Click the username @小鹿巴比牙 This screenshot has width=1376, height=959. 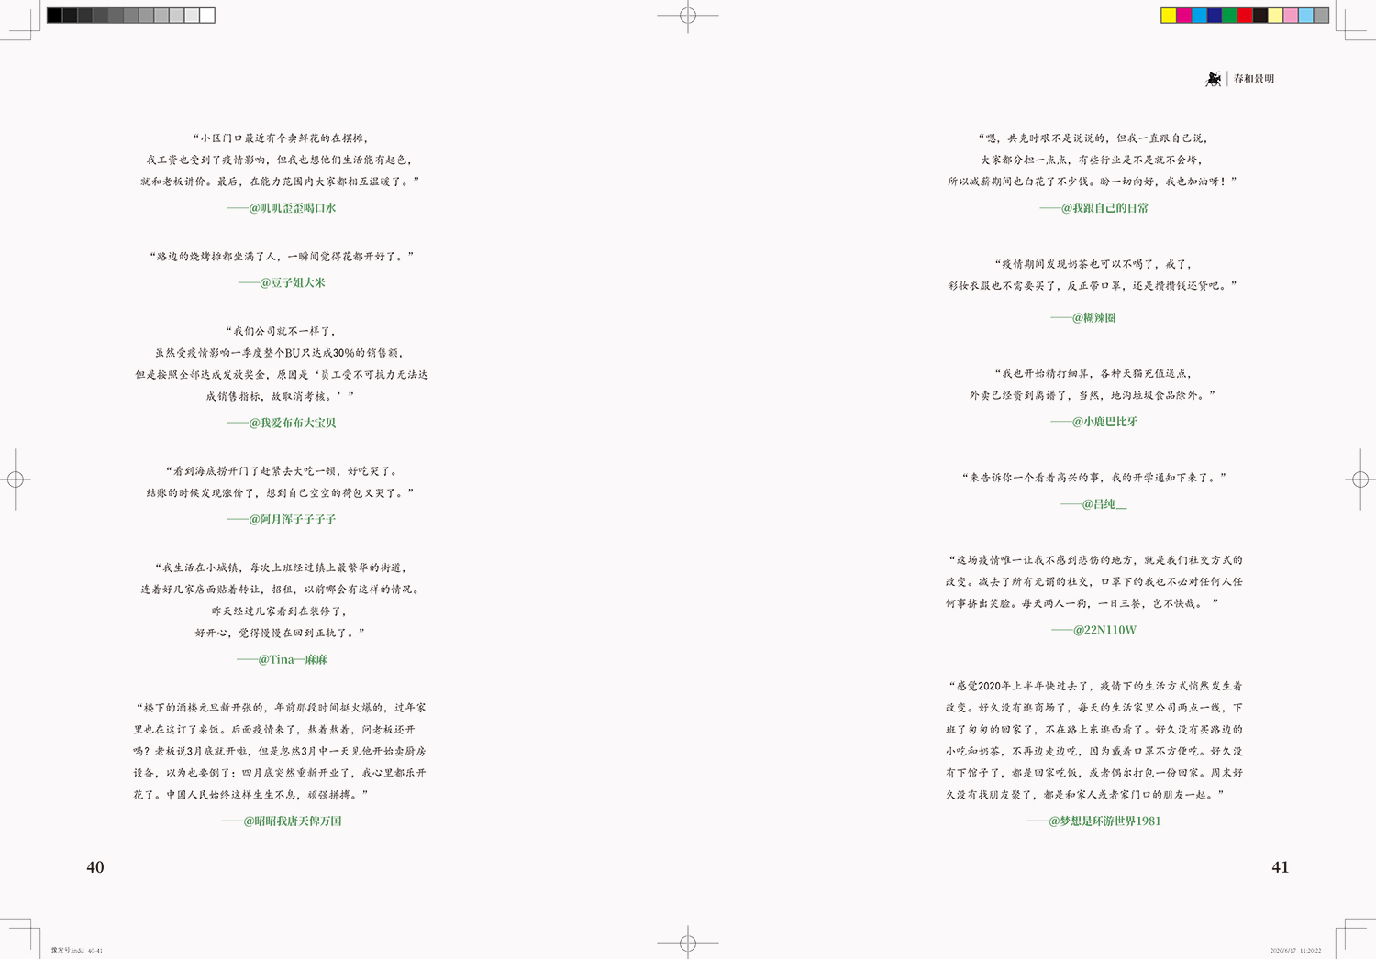(x=1104, y=422)
